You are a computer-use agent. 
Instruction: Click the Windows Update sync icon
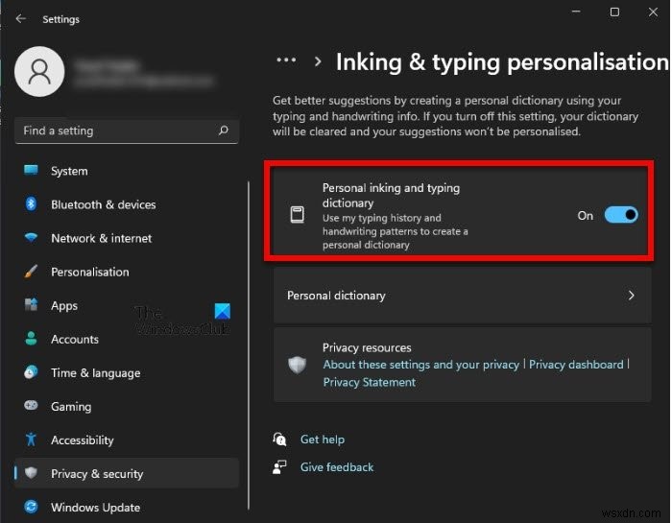coord(31,507)
